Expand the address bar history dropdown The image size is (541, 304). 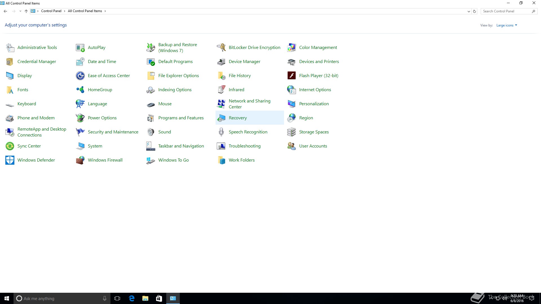469,12
